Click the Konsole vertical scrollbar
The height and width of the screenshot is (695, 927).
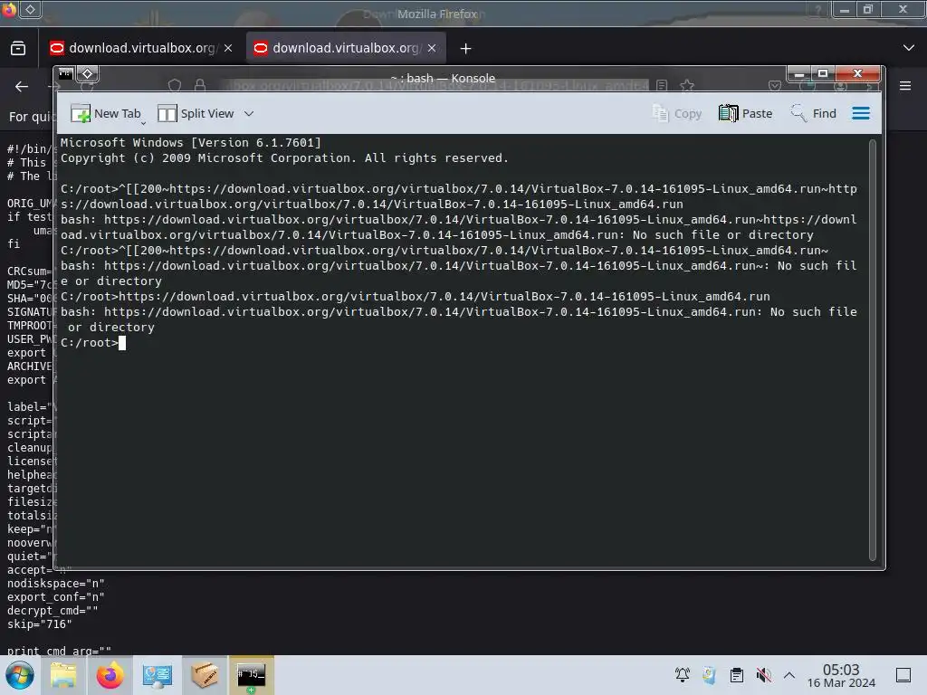[x=872, y=350]
